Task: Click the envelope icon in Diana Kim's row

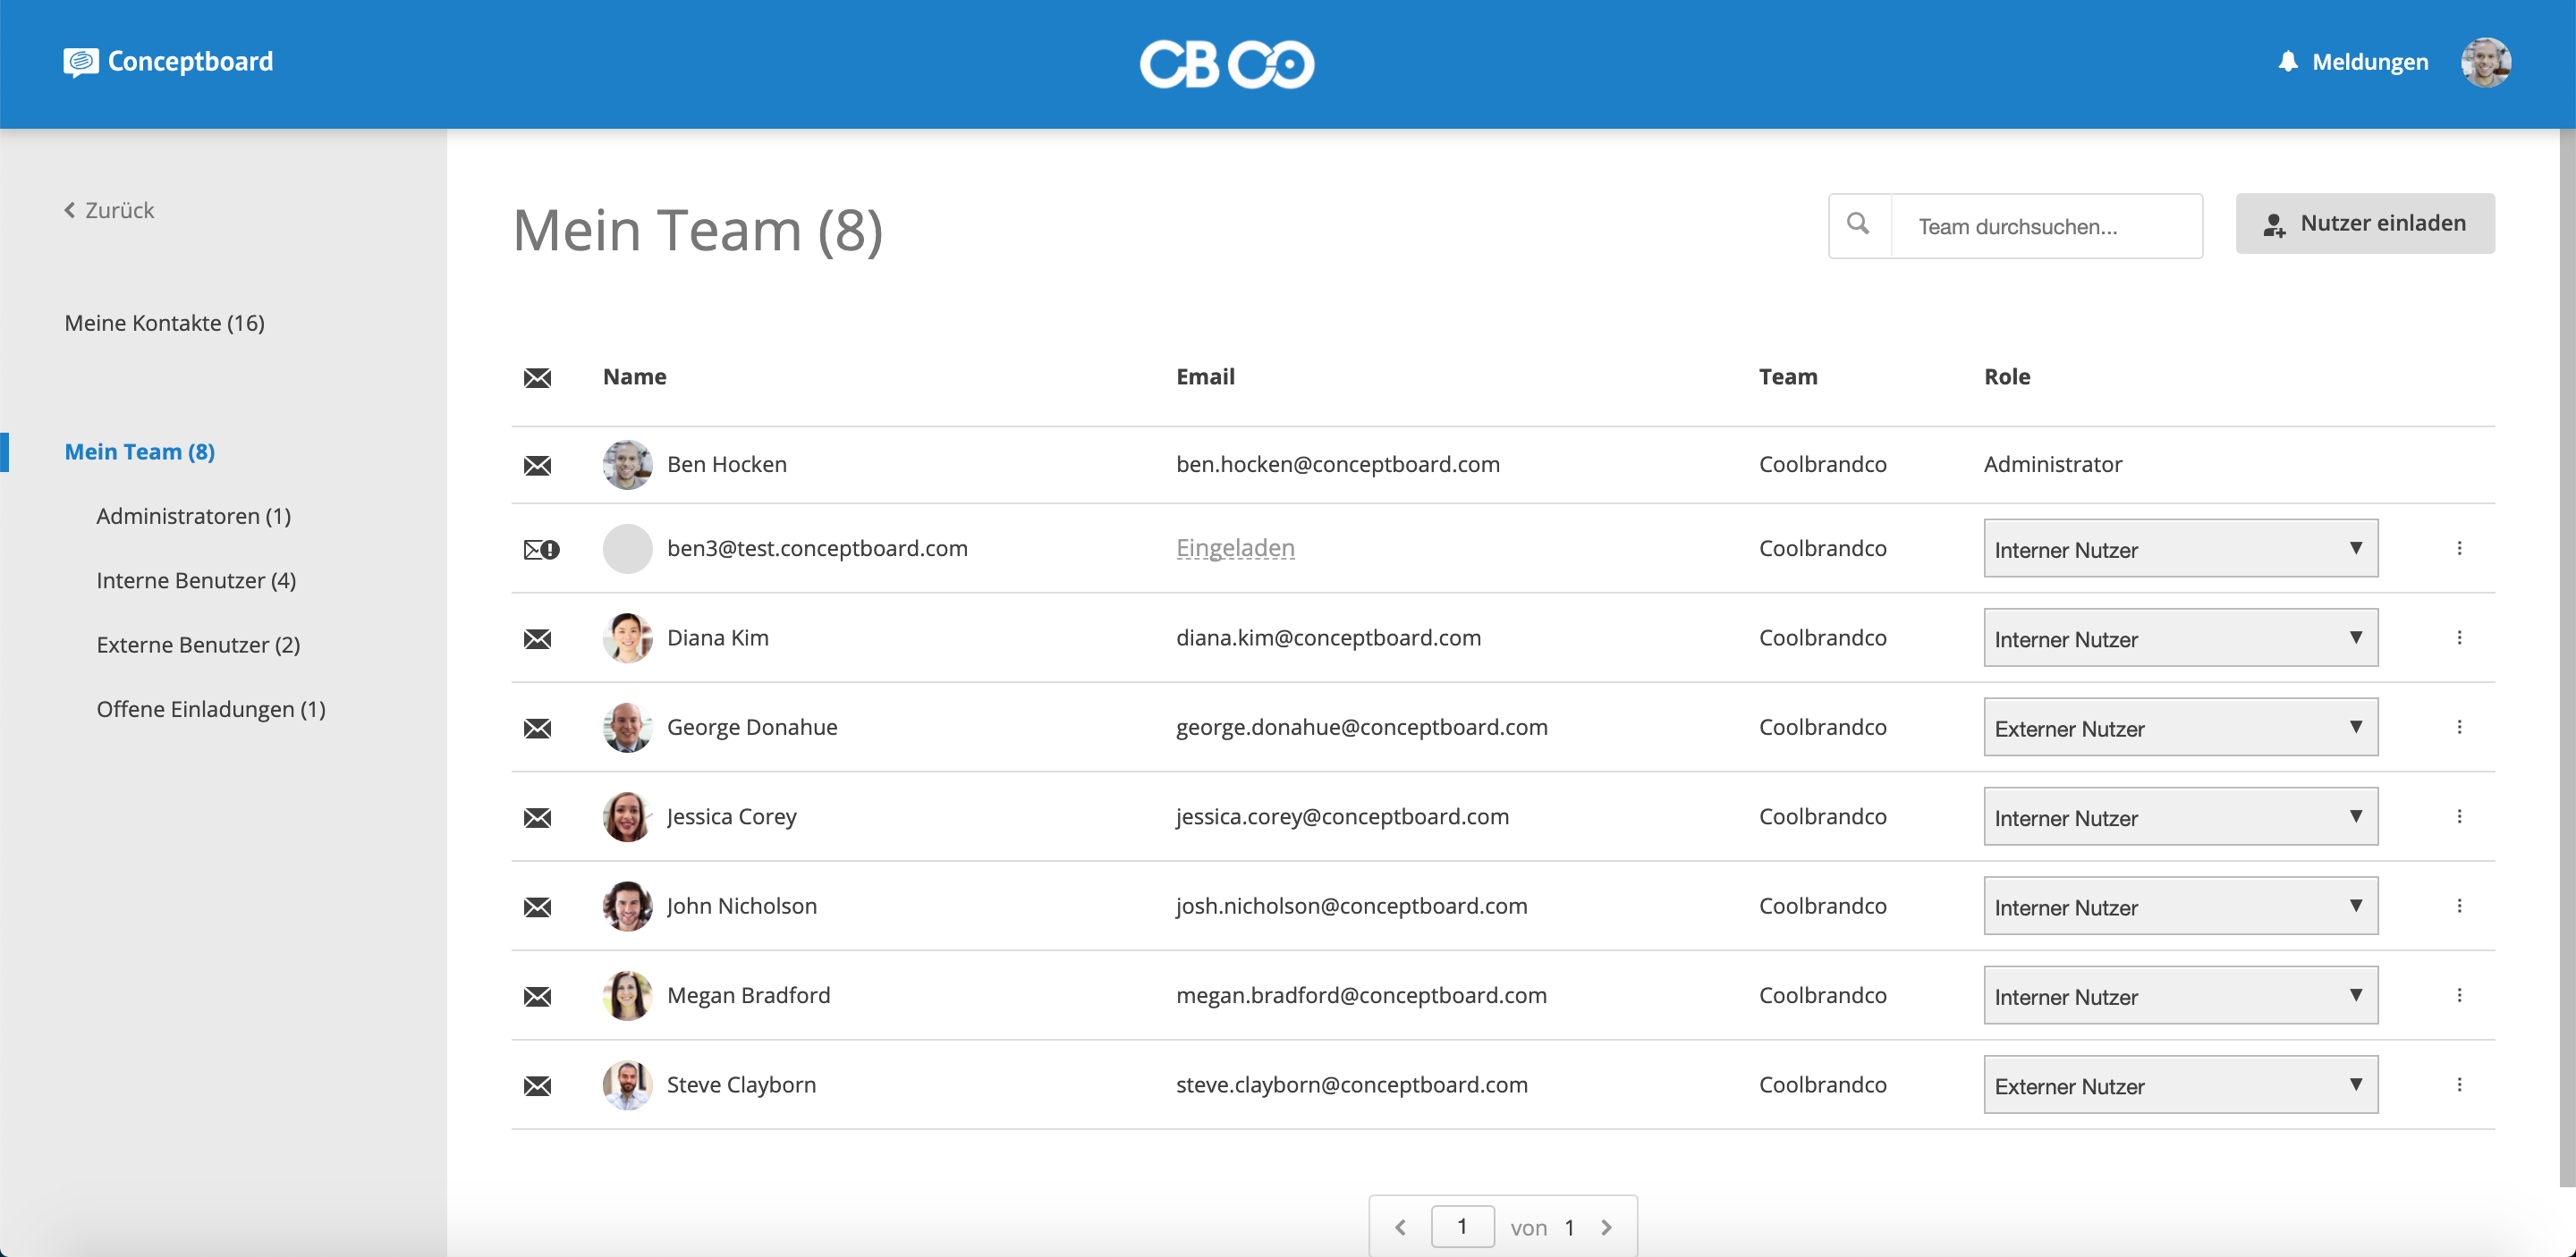Action: coord(537,639)
